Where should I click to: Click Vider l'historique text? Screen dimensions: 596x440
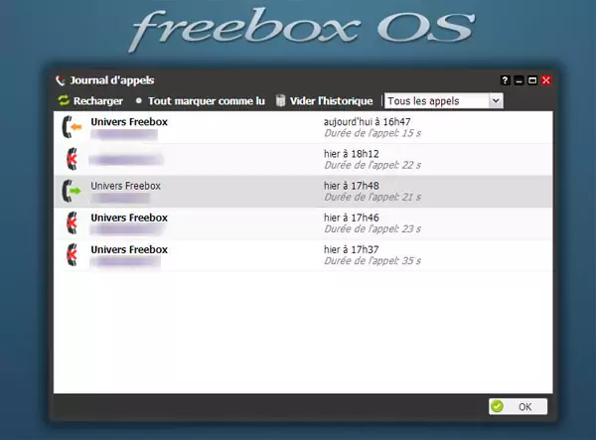pos(331,101)
